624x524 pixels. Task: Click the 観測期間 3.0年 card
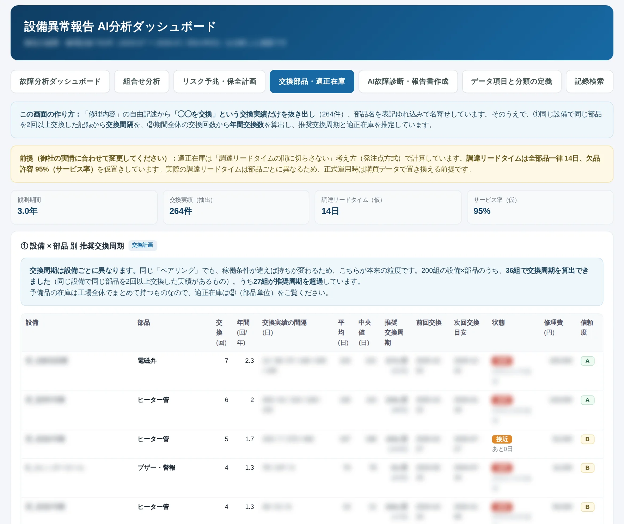click(x=84, y=207)
